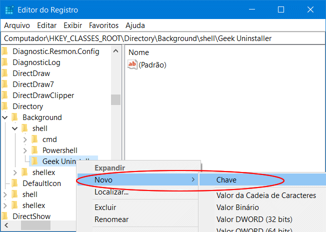Click Renomear in the context menu
Viewport: 326px width, 232px height.
tap(111, 219)
